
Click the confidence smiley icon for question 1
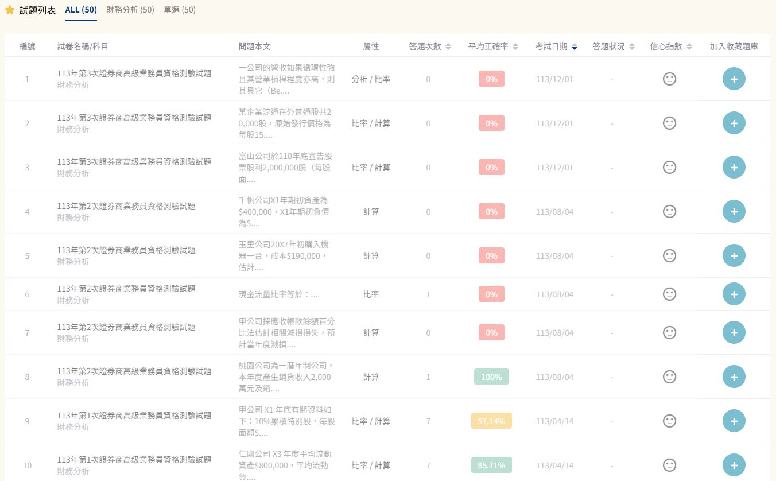tap(670, 79)
